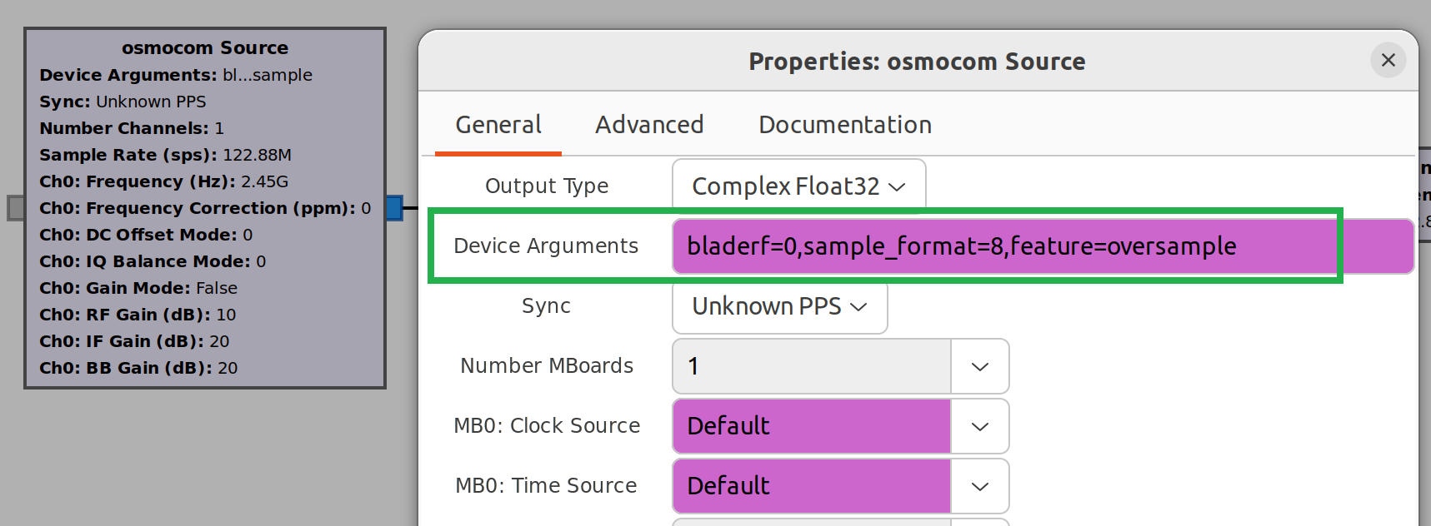Open the MB0 Clock Source dropdown arrow

[980, 426]
